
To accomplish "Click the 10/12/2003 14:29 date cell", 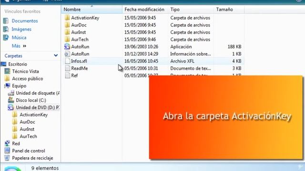I will (141, 54).
